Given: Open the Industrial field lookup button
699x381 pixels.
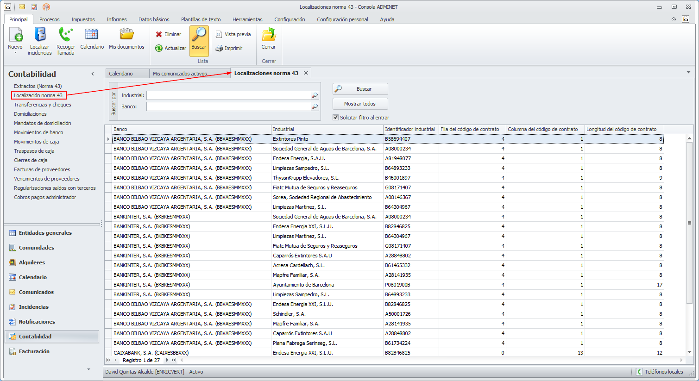Looking at the screenshot, I should pos(315,95).
